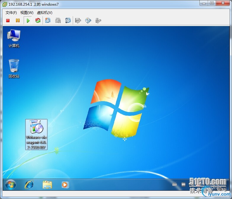The image size is (232, 199).
Task: Click the keyboard tray icon
Action: pyautogui.click(x=175, y=185)
